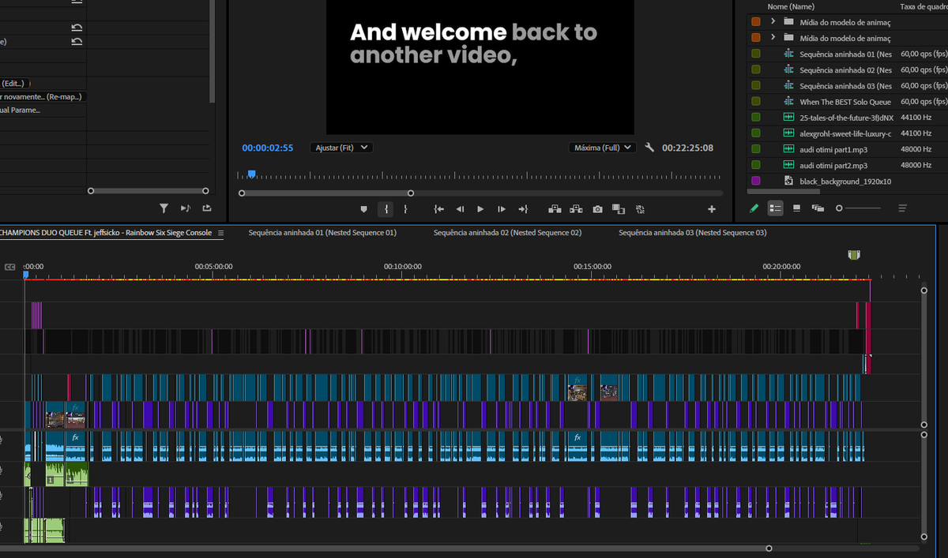
Task: Click the Program Monitor zoom scroll bar
Action: click(326, 193)
